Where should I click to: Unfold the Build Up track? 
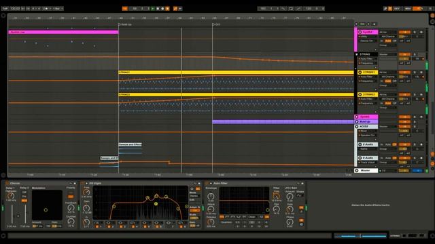click(357, 122)
